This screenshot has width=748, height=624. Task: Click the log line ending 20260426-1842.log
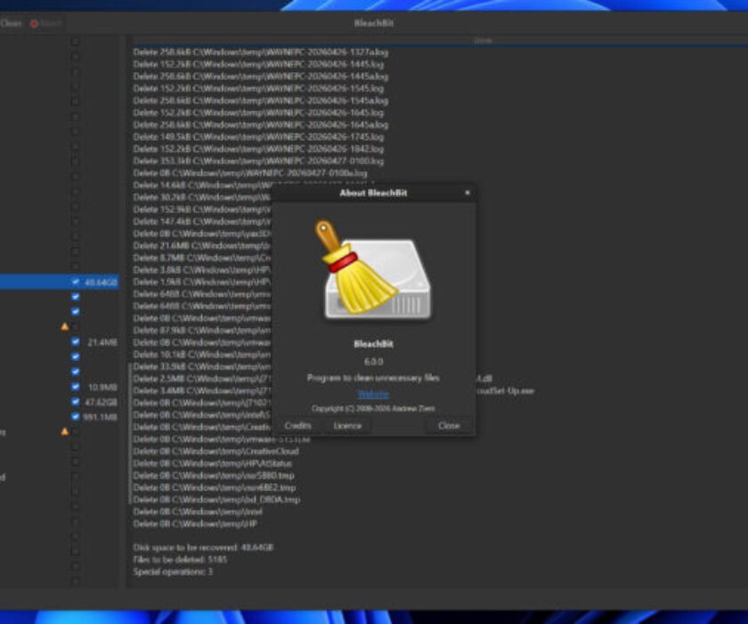(258, 149)
